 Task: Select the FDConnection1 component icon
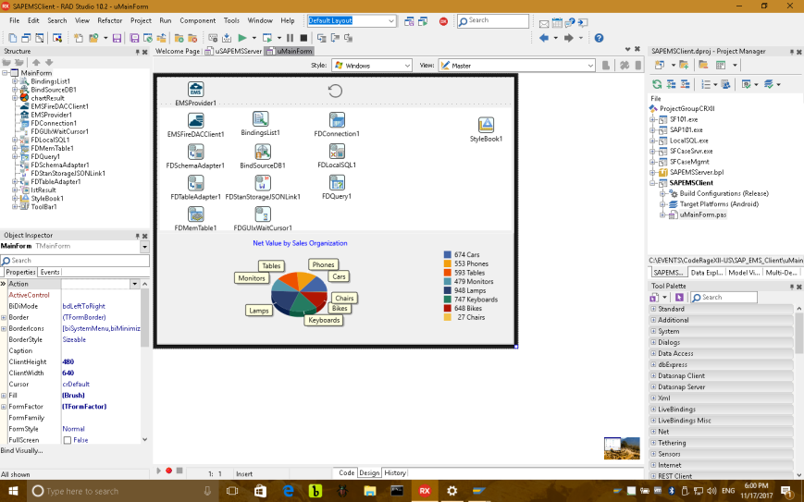click(x=337, y=120)
